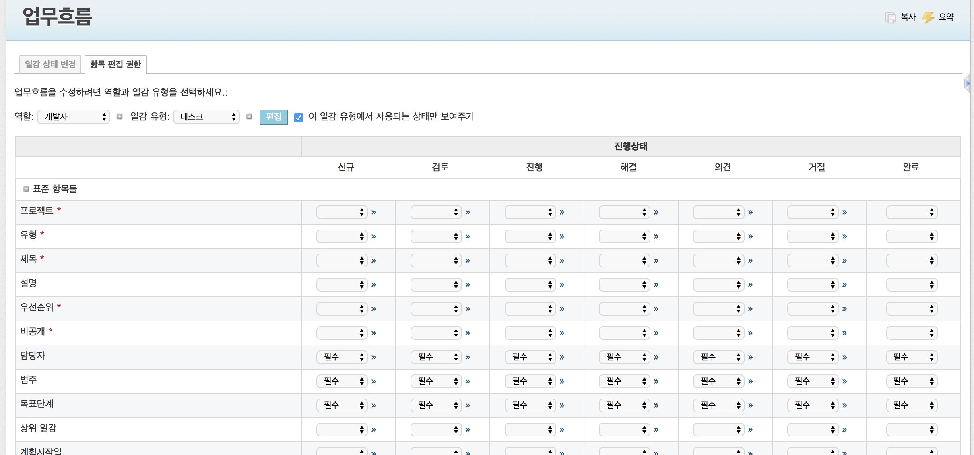Click the 복사 (copy) icon
Screen dimensions: 974x455
point(890,17)
